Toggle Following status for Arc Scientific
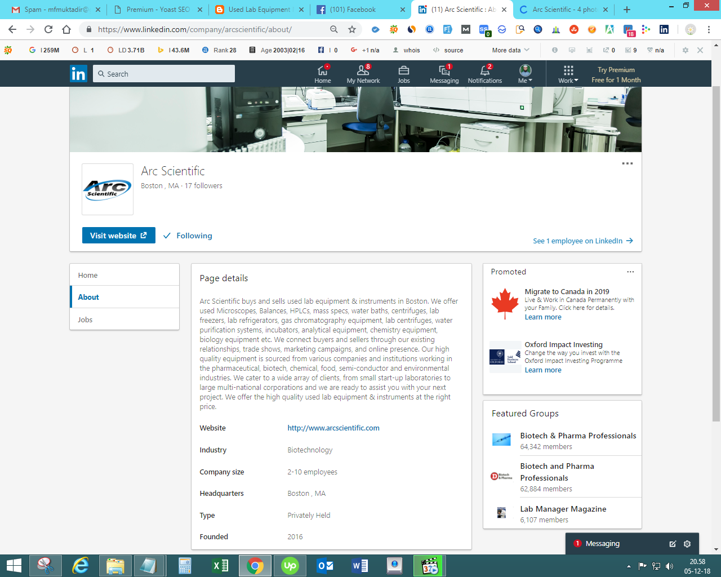This screenshot has width=721, height=577. (188, 236)
